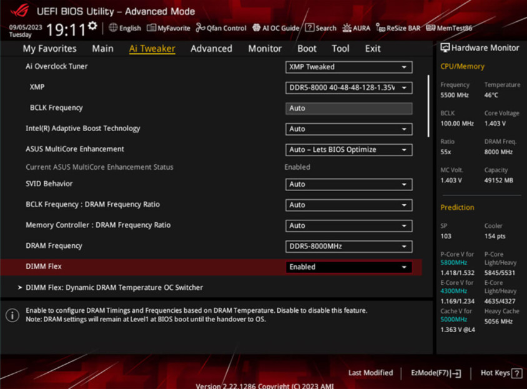527x389 pixels.
Task: Click the Ai Overclock Tuner label
Action: click(56, 67)
